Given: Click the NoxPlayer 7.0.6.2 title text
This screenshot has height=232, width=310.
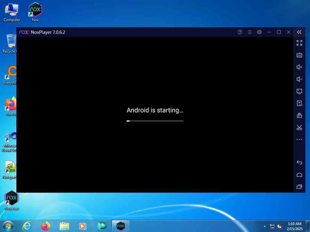Looking at the screenshot, I should [x=48, y=32].
